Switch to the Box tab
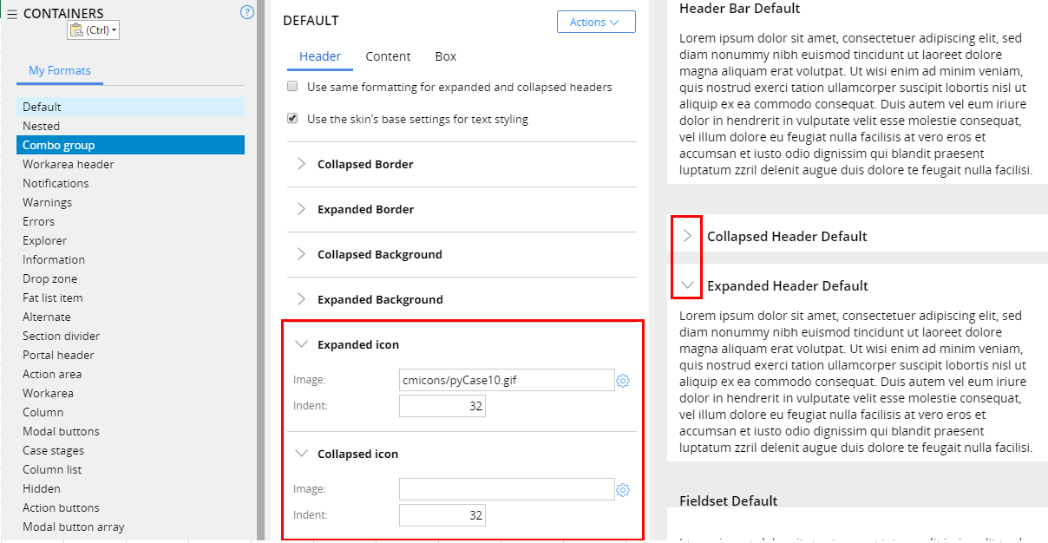Screen dimensions: 1048x543 pos(445,56)
